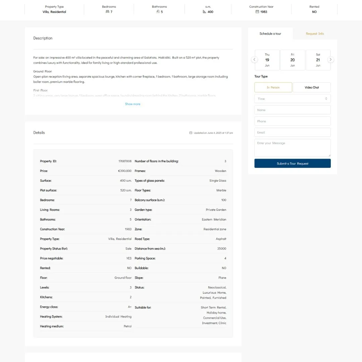The width and height of the screenshot is (362, 362).
Task: Click Property ID value 17687008
Action: tap(125, 161)
